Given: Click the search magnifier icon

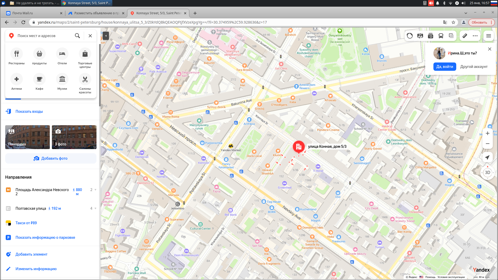Looking at the screenshot, I should click(77, 36).
